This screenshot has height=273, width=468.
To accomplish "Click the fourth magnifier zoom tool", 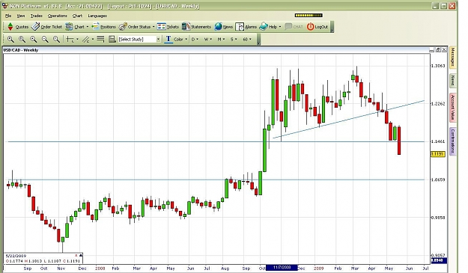I will click(45, 40).
